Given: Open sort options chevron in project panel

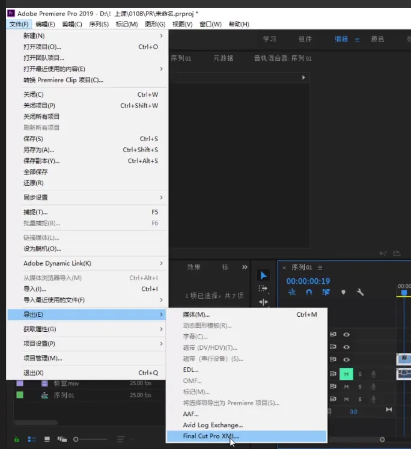Looking at the screenshot, I should click(x=132, y=439).
